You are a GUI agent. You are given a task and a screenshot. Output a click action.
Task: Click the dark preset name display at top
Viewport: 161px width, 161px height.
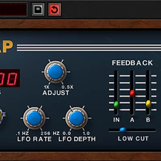pos(13,10)
